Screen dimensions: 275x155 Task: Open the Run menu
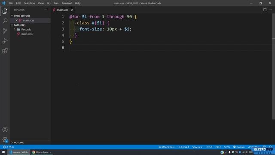pos(56,3)
